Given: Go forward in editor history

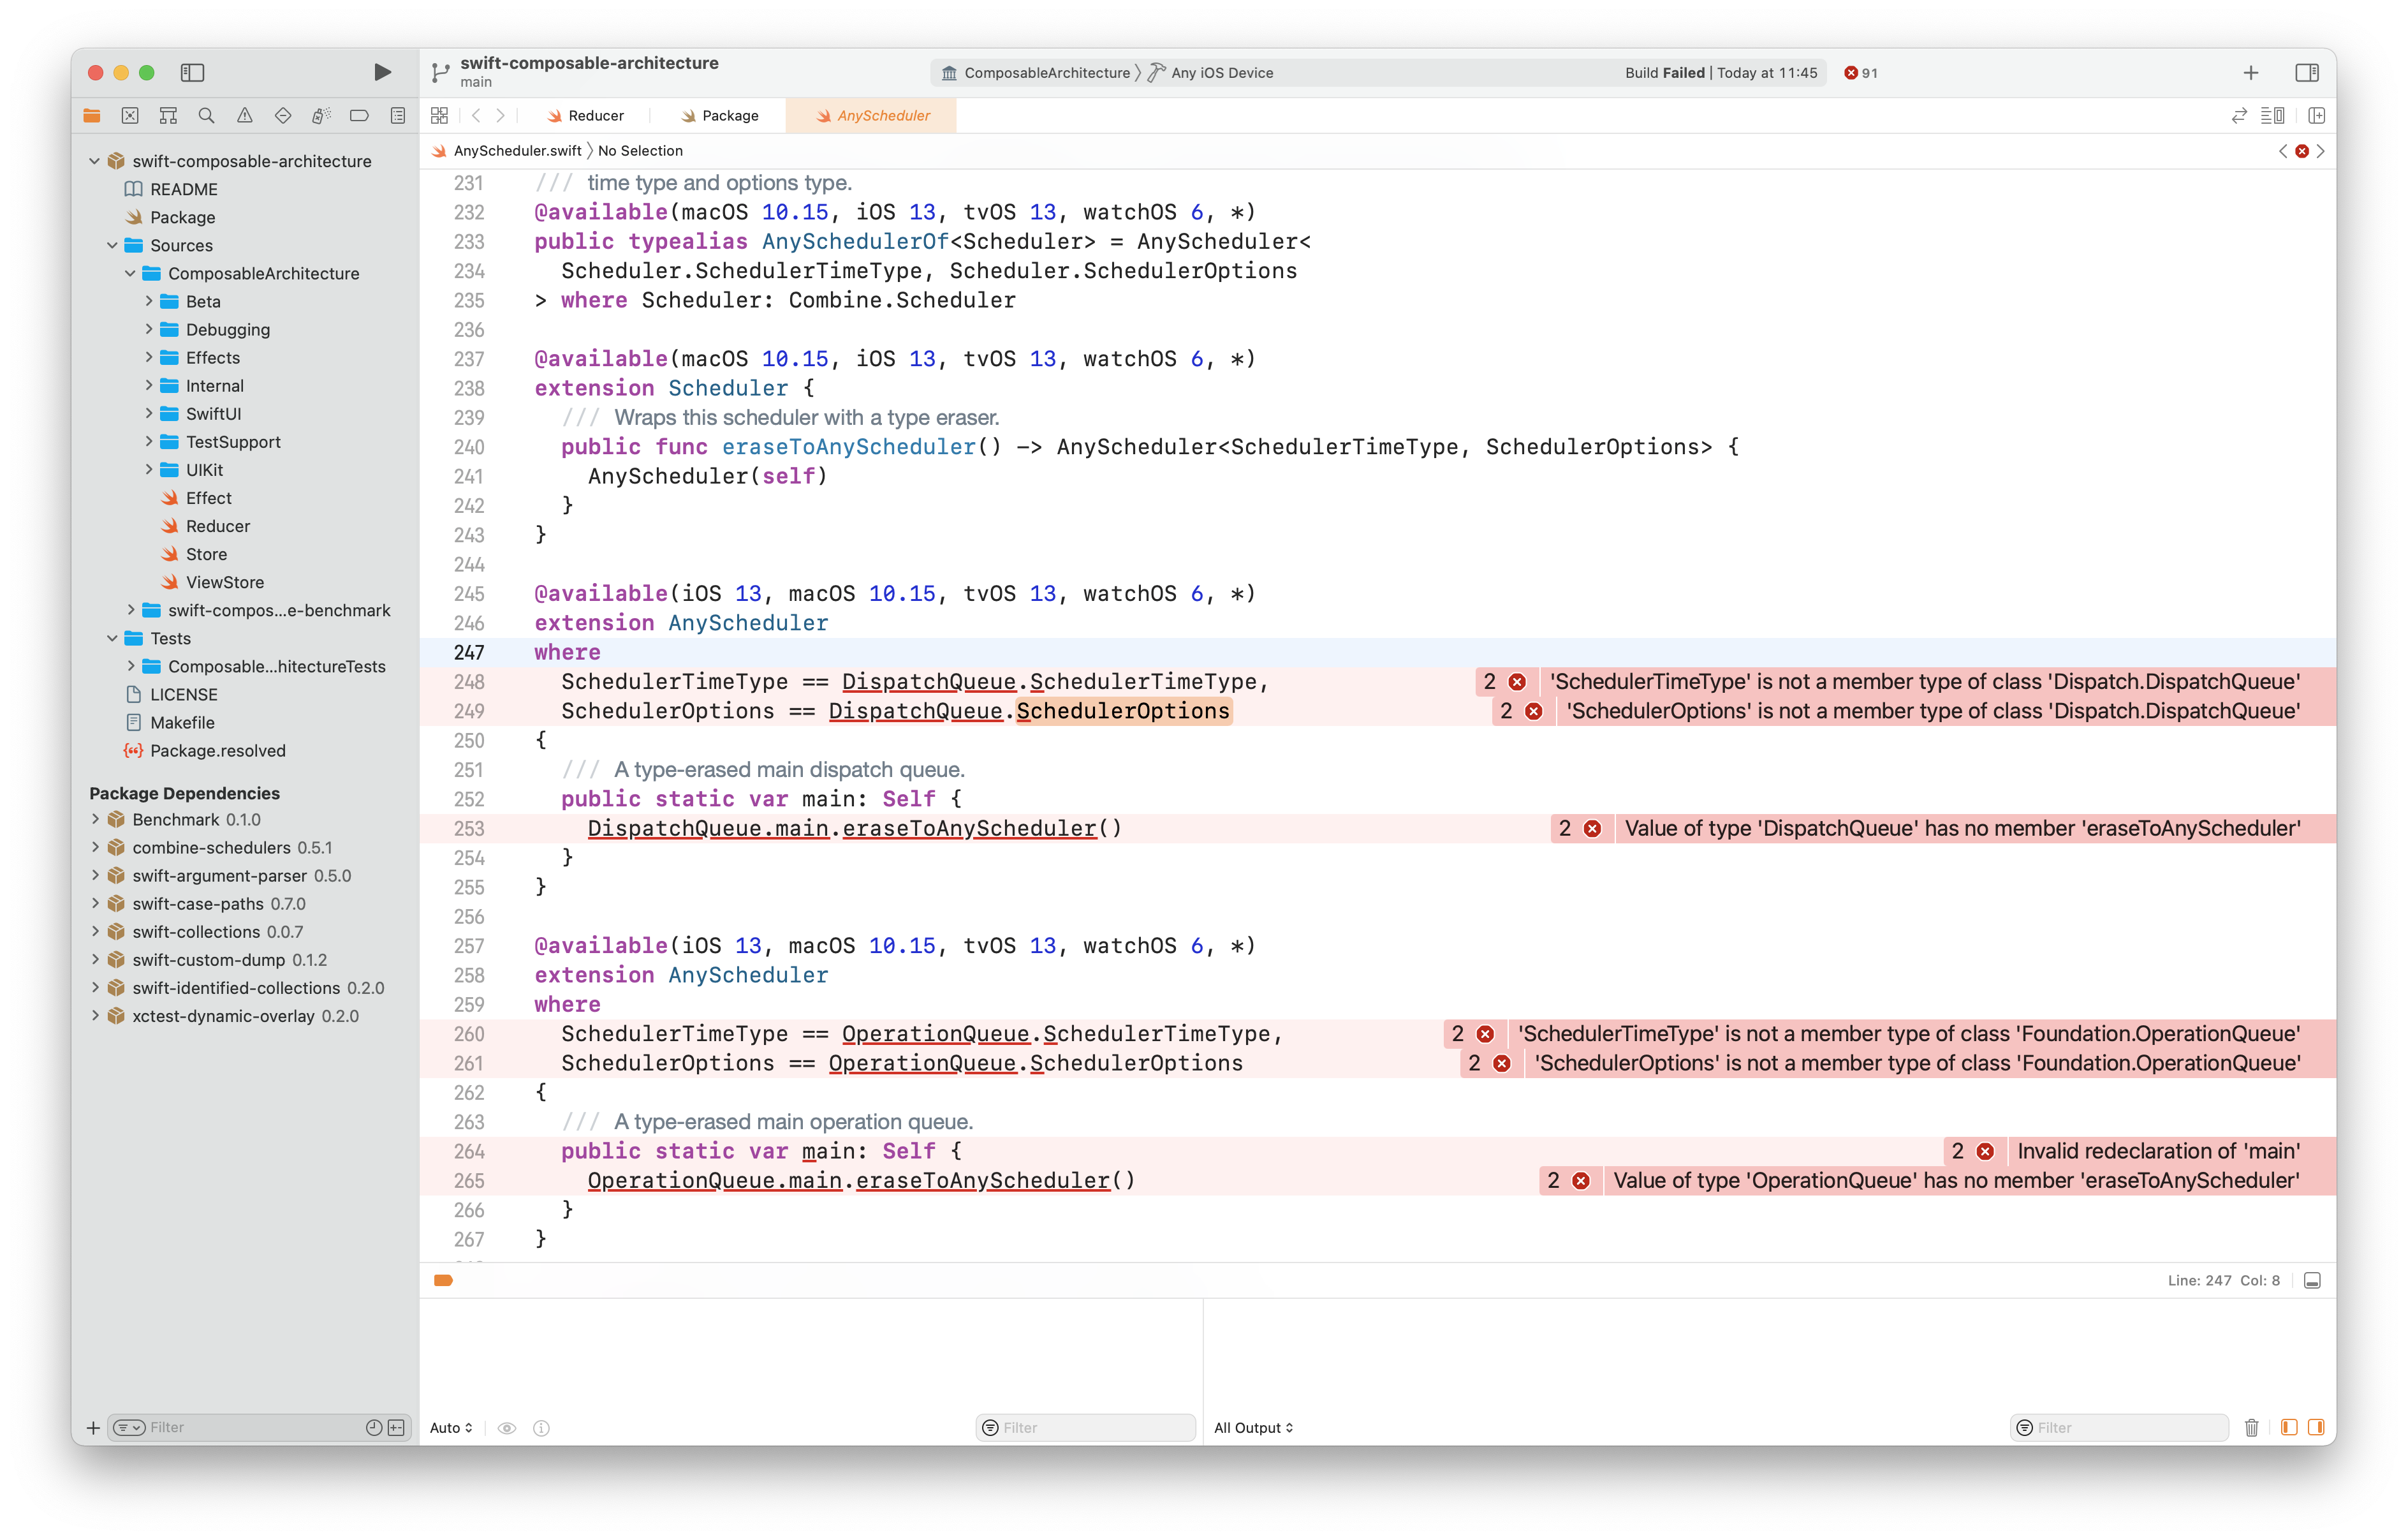Looking at the screenshot, I should pyautogui.click(x=501, y=115).
